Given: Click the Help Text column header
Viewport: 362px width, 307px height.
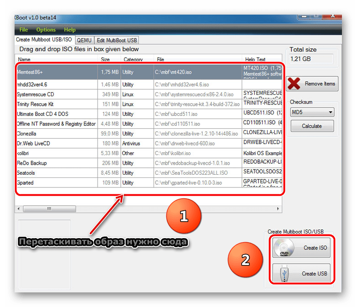Looking at the screenshot, I should pos(255,59).
